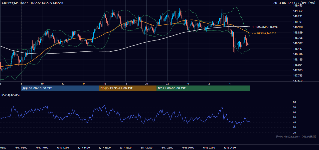Click hour label 14 under the price chart
Image resolution: width=319 pixels, height=150 pixels.
pos(84,83)
